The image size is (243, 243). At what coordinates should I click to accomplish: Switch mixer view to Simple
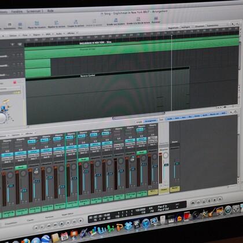click(139, 122)
